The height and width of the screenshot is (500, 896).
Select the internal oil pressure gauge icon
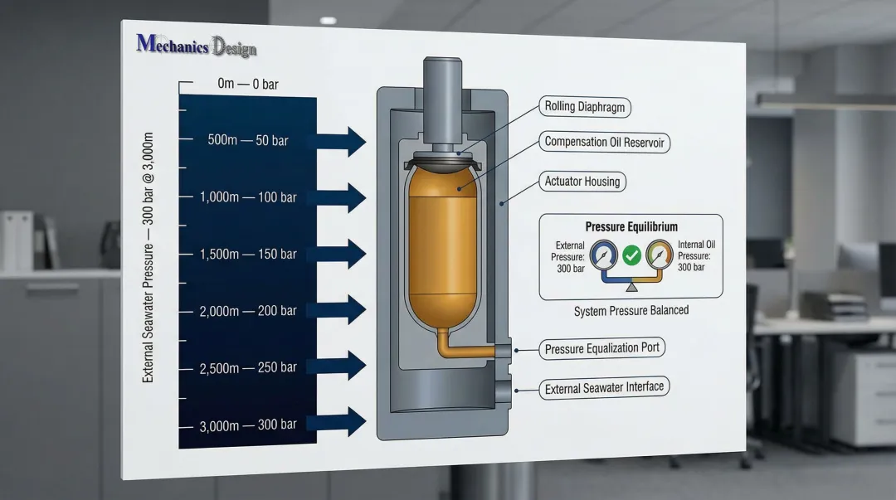[660, 255]
